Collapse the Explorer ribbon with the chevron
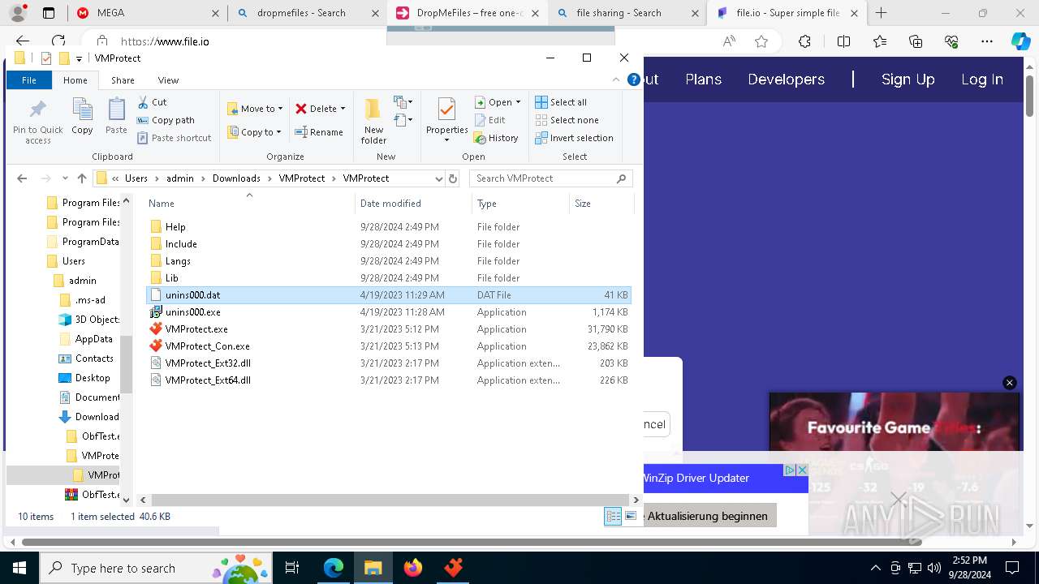1039x584 pixels. [x=616, y=79]
